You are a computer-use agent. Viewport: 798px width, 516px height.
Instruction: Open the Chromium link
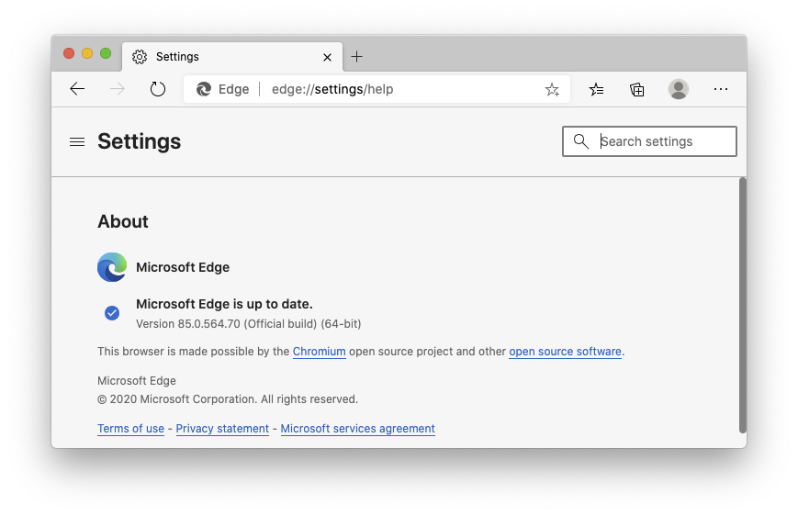point(319,352)
